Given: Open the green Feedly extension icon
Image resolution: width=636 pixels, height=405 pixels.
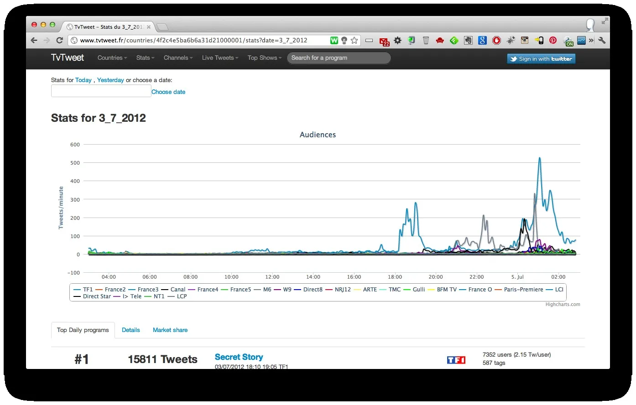Looking at the screenshot, I should [454, 41].
